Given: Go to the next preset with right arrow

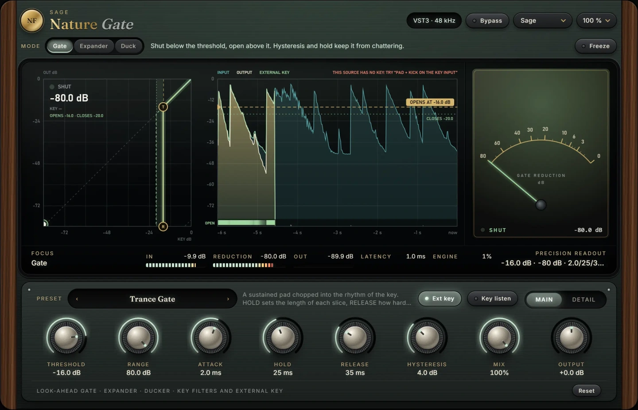Looking at the screenshot, I should point(228,299).
